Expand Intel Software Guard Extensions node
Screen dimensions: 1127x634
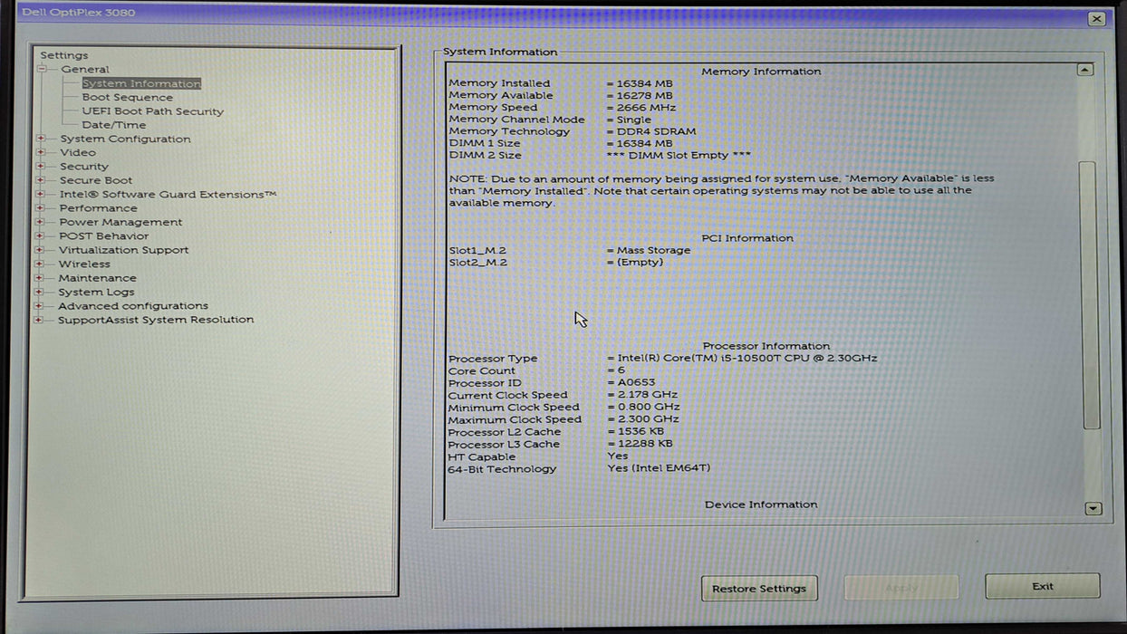point(41,195)
